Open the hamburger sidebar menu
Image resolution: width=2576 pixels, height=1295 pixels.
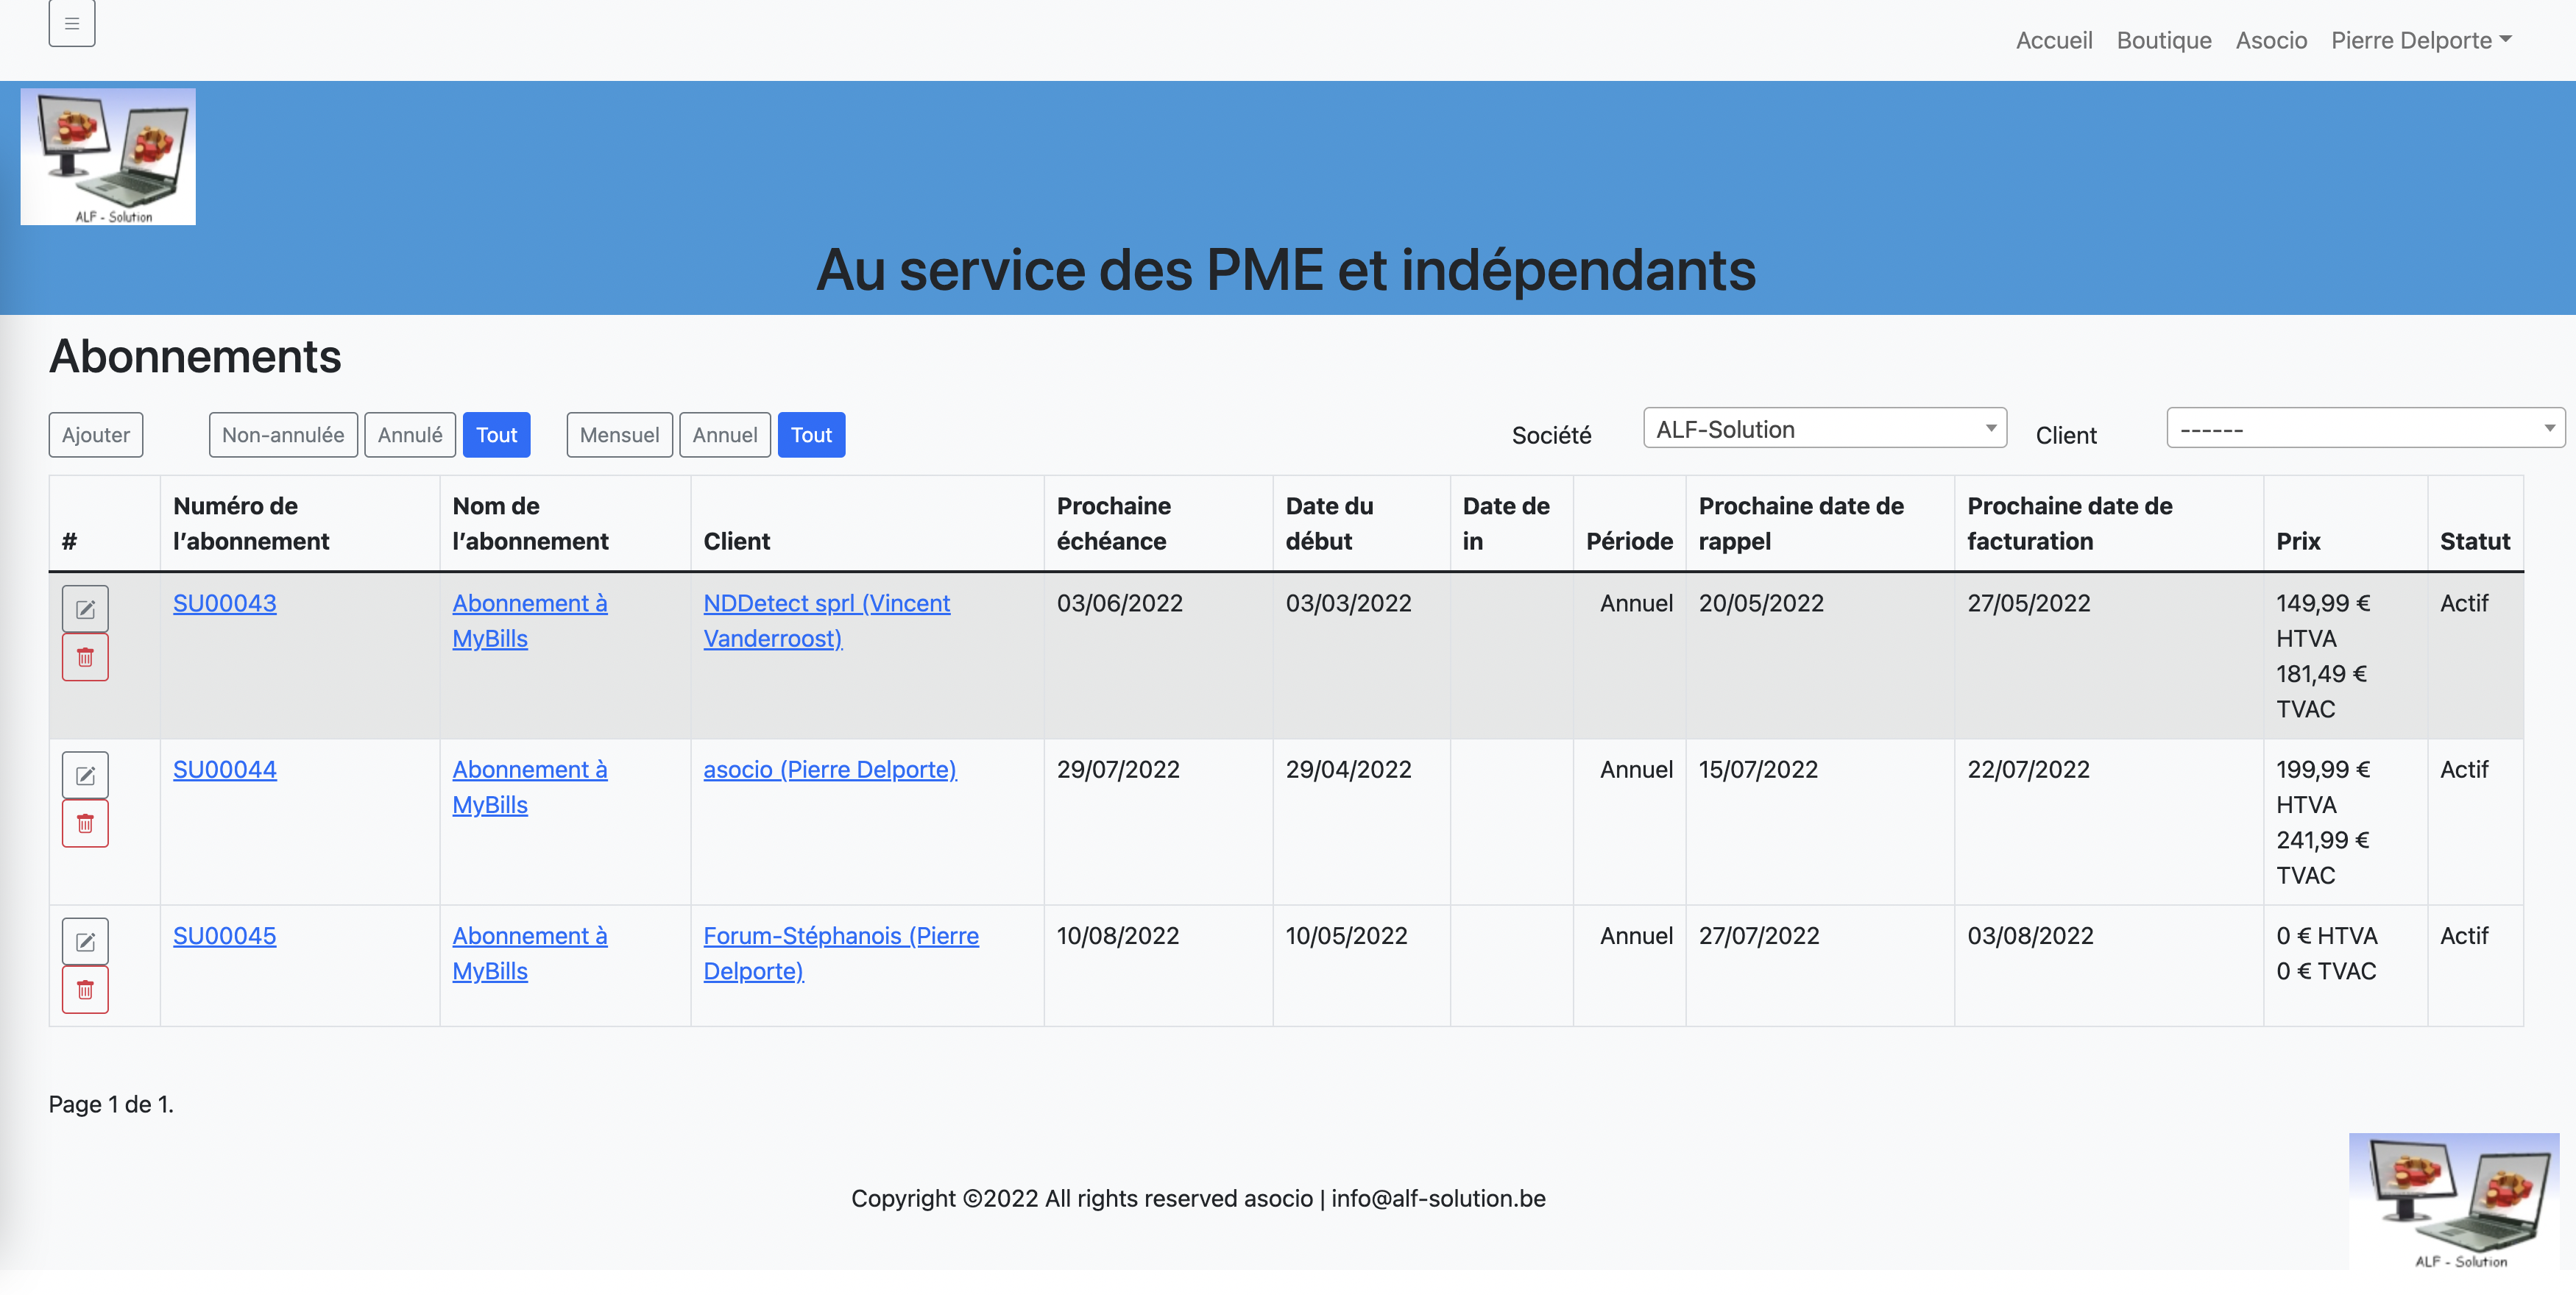coord(72,23)
